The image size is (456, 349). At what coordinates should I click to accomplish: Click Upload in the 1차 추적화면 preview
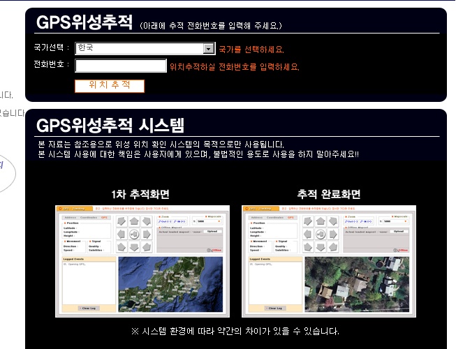(212, 231)
